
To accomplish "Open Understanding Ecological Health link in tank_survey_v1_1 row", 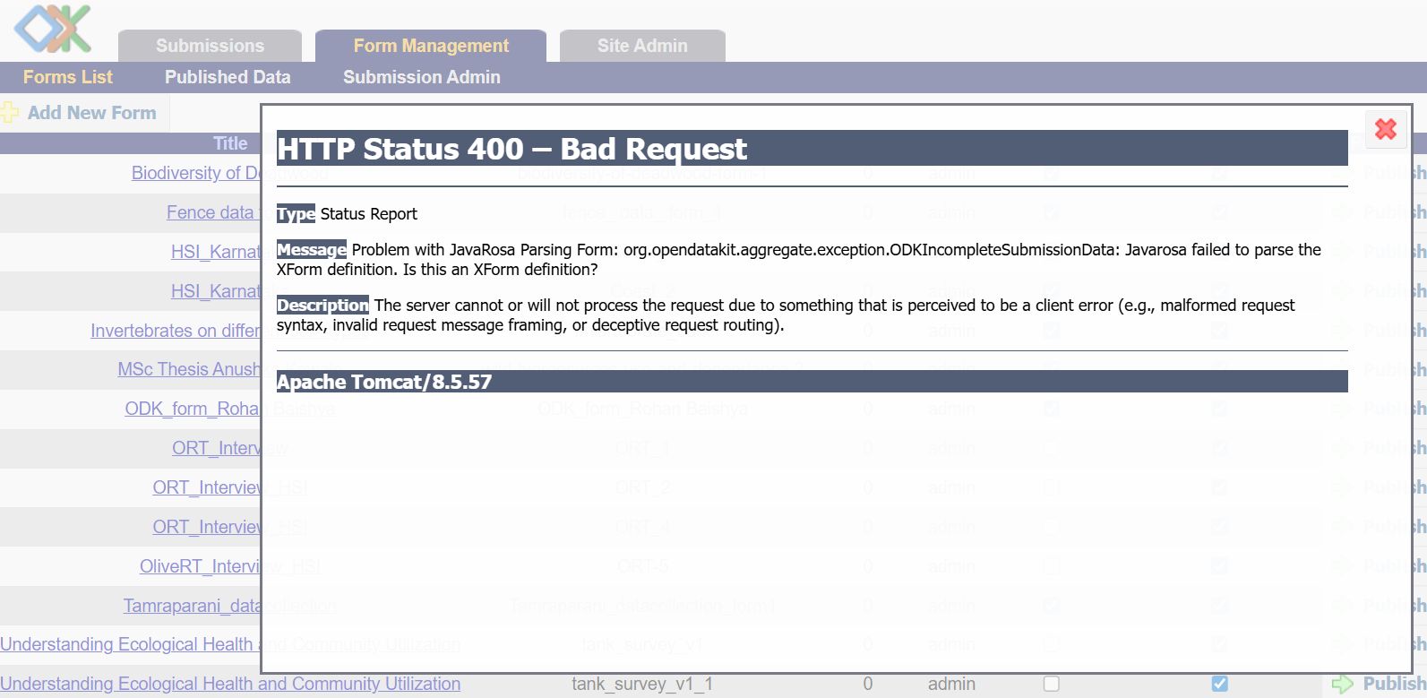I will [230, 684].
